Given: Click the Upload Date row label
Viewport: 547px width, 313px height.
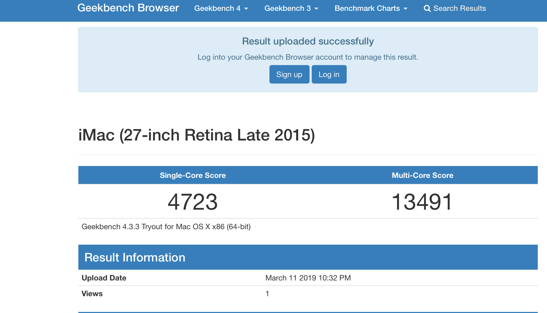Looking at the screenshot, I should click(x=104, y=278).
